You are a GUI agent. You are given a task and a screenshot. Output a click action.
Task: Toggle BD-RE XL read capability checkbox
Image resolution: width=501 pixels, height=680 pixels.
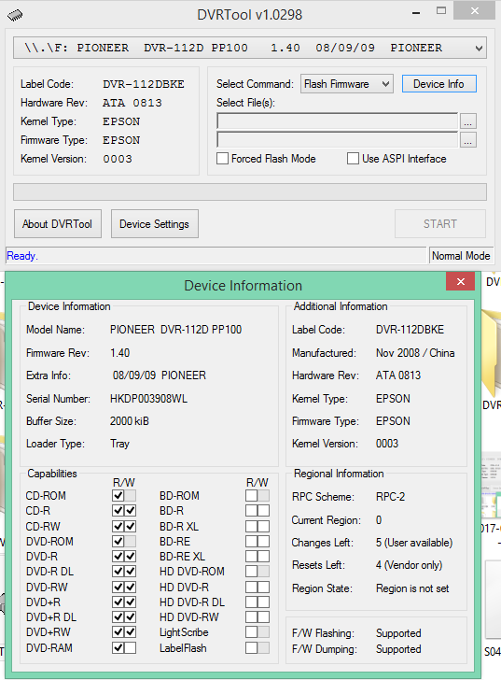(252, 557)
